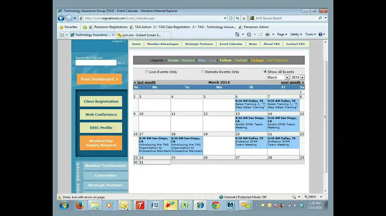Open the Member Advantages navigation tab
386x216 pixels.
tap(163, 44)
